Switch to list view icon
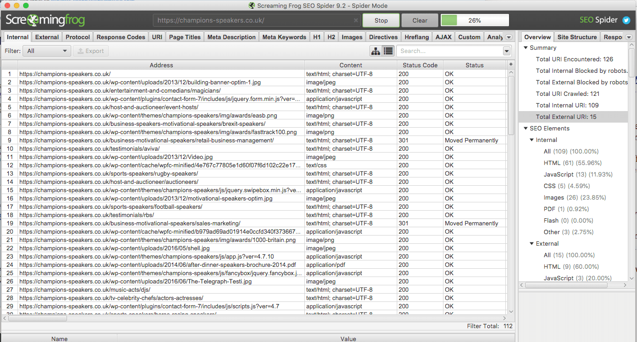 tap(388, 51)
